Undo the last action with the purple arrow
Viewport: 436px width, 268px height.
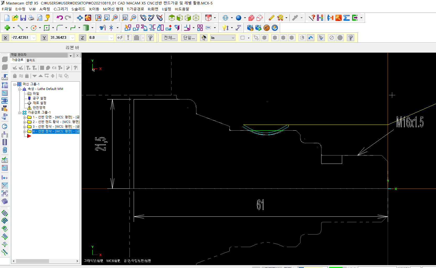pyautogui.click(x=60, y=18)
